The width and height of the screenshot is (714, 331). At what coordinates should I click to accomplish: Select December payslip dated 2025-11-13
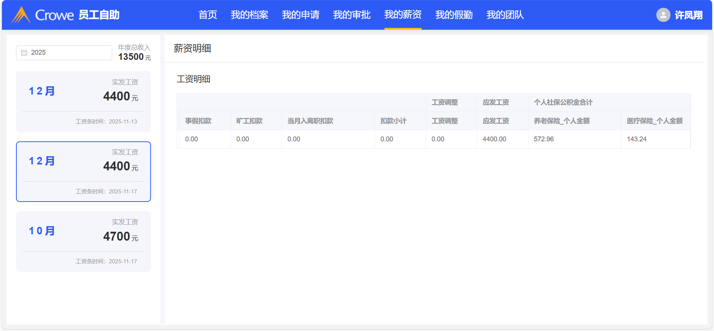(83, 102)
